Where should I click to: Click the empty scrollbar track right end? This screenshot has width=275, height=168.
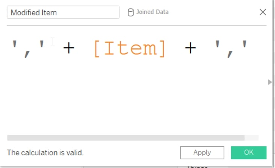pyautogui.click(x=252, y=138)
